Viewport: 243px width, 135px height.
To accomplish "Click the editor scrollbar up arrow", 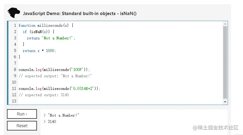I will pyautogui.click(x=225, y=24).
